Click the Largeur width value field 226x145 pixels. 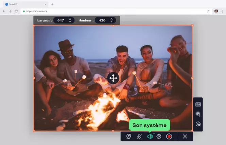pos(64,20)
